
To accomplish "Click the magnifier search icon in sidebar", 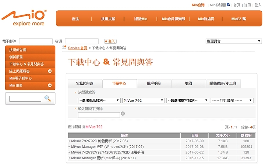I will [x=47, y=98].
